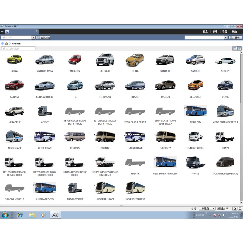Open the 5TON CLASS TRUCK
243x243 pixels.
tap(135, 111)
